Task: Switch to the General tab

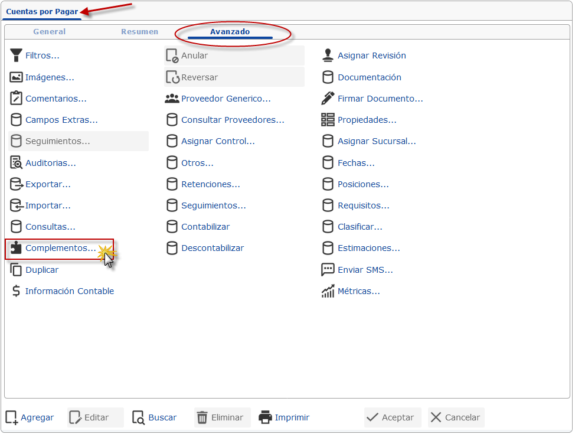Action: click(x=50, y=31)
